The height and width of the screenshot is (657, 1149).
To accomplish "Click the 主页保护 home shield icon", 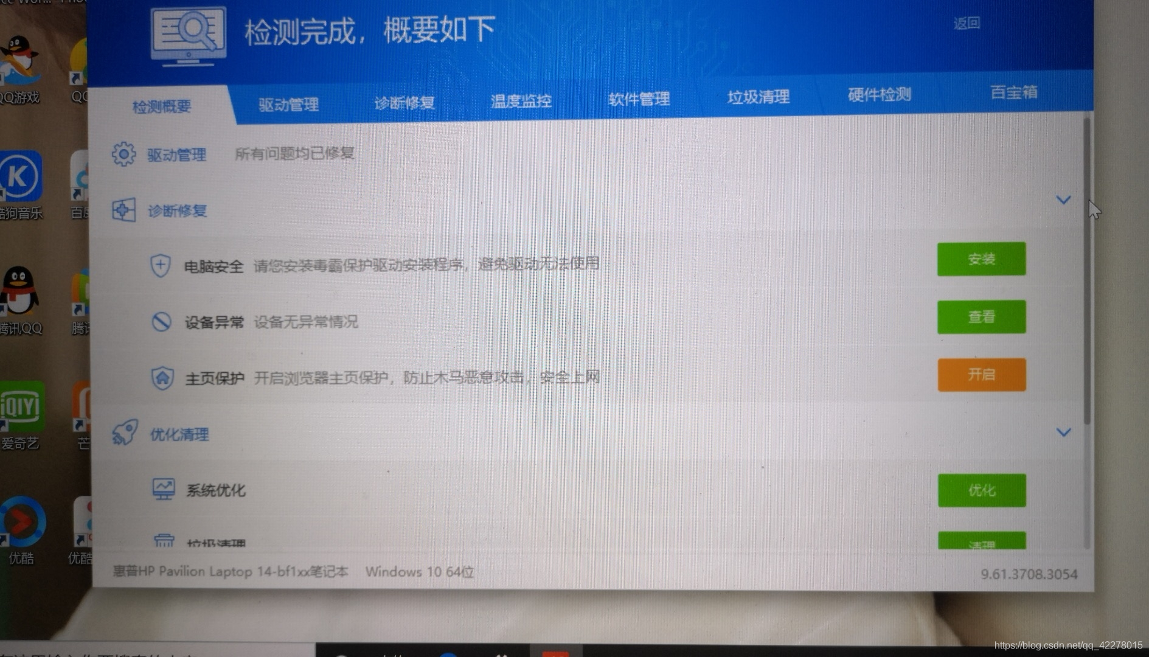I will pos(162,378).
